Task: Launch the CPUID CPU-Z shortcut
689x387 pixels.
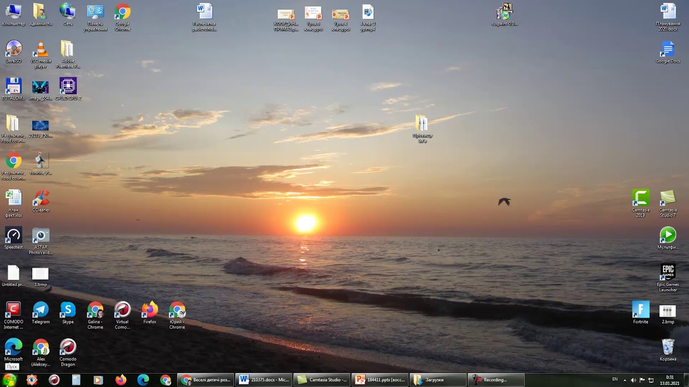Action: point(68,89)
